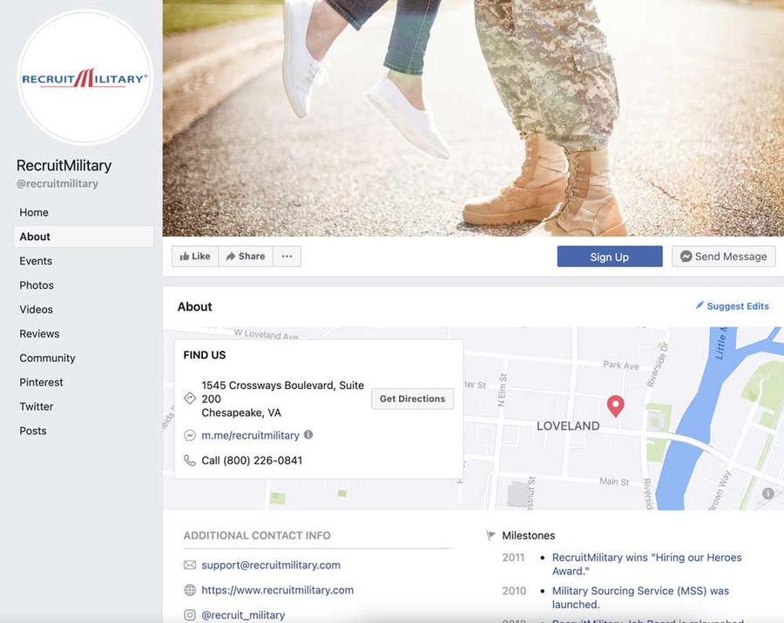Click the directions diamond icon beside the address
Viewport: 784px width, 623px height.
click(x=190, y=399)
